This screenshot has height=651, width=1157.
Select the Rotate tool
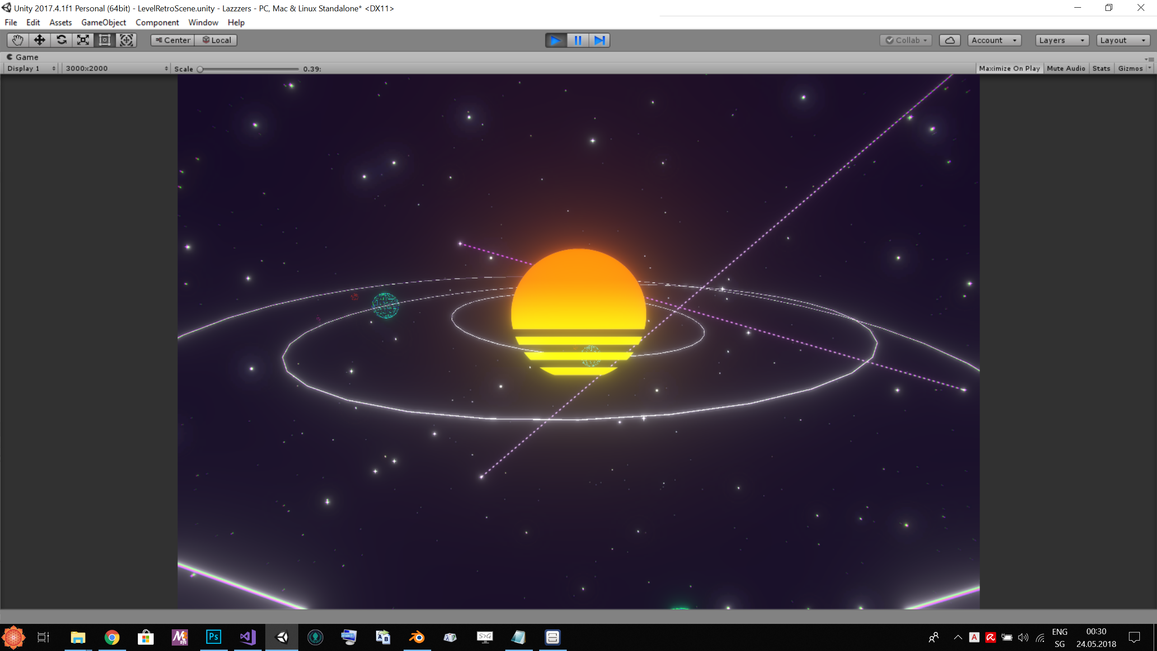tap(61, 40)
